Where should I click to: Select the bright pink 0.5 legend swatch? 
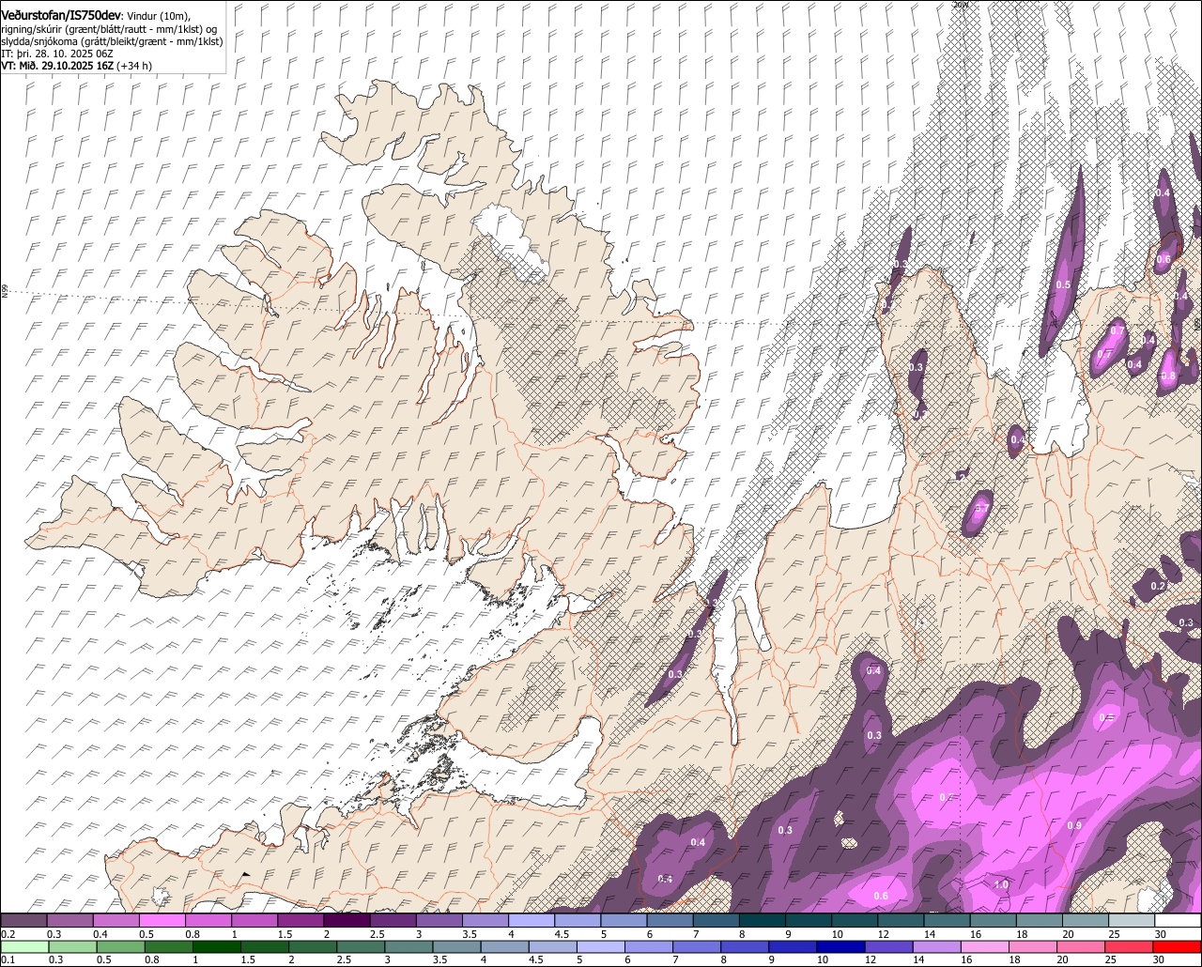pos(162,920)
